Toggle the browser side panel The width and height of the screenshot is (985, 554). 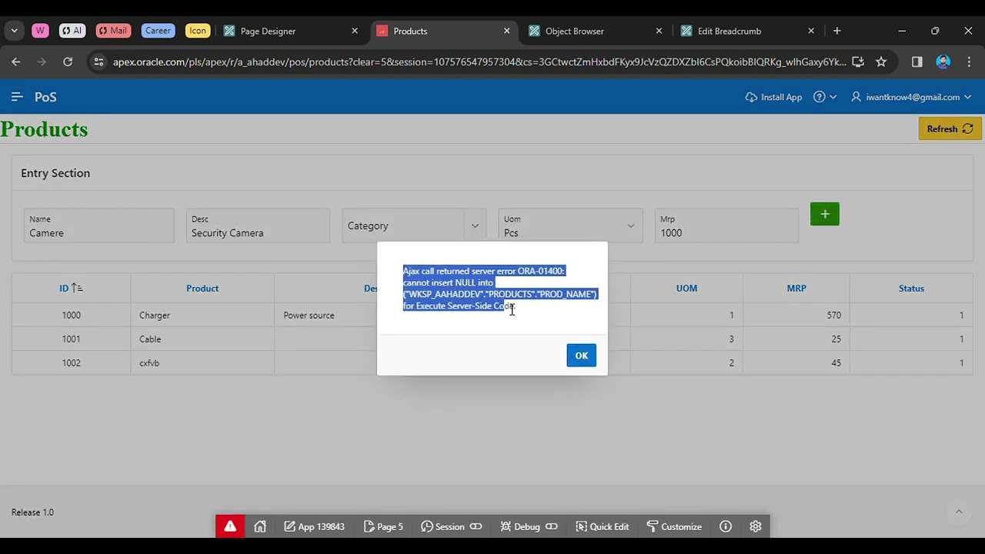[917, 62]
